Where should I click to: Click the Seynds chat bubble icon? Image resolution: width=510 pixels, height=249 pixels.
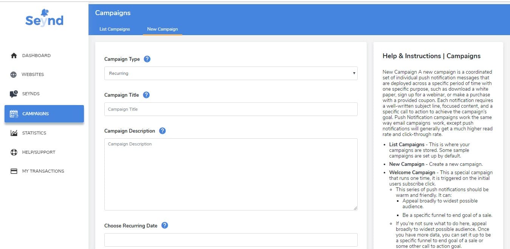point(14,94)
